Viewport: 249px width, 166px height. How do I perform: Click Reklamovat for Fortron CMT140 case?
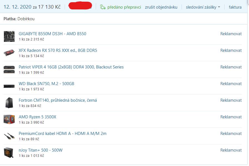[231, 100]
